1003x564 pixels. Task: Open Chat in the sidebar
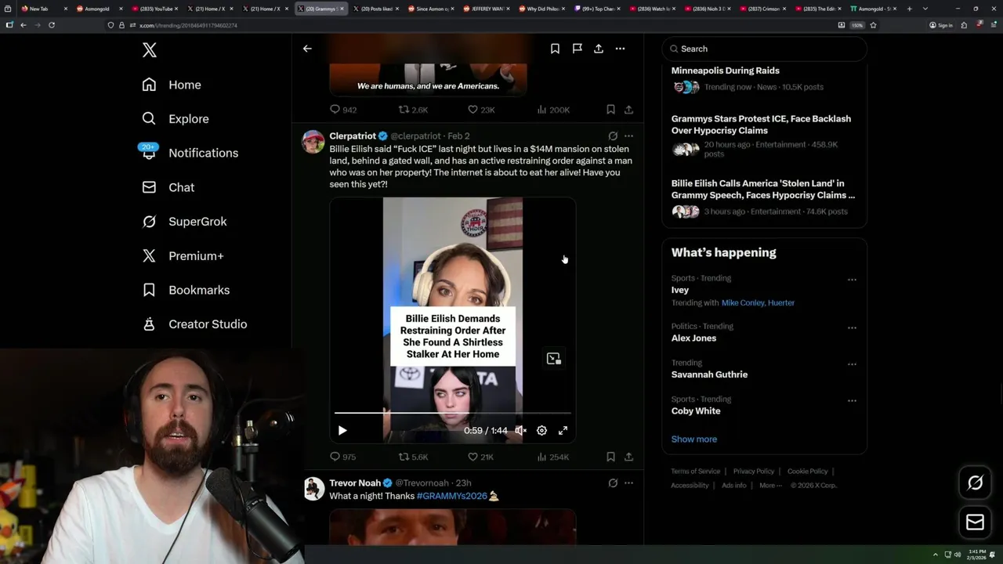point(168,187)
